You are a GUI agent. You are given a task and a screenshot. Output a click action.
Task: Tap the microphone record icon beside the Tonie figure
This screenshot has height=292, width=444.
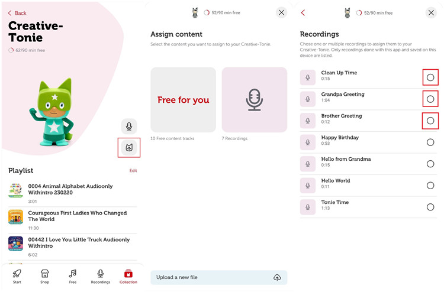(x=129, y=126)
